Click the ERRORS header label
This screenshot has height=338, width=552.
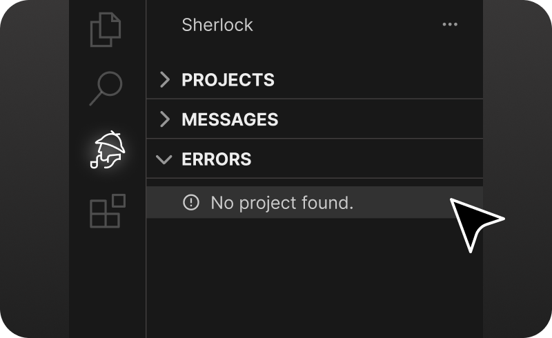[217, 159]
